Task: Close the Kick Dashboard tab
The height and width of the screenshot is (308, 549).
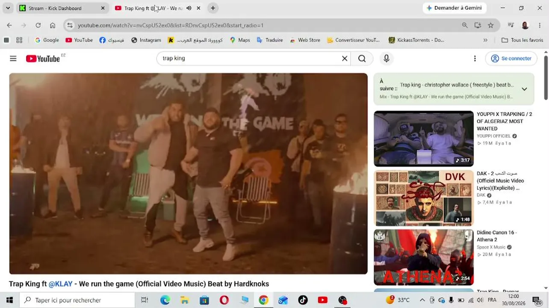Action: coord(103,8)
